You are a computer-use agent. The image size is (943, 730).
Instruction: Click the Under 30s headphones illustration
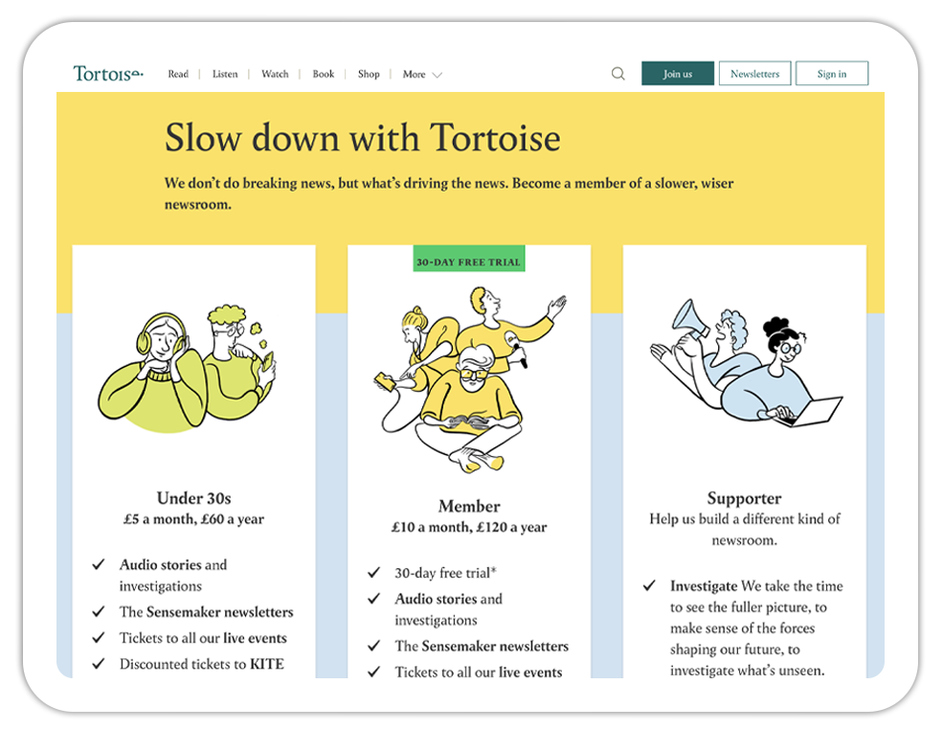187,370
